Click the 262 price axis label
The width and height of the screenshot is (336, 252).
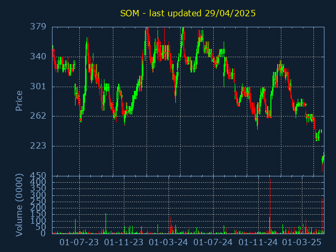click(38, 116)
